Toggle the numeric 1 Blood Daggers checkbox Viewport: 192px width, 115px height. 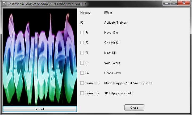[82, 83]
